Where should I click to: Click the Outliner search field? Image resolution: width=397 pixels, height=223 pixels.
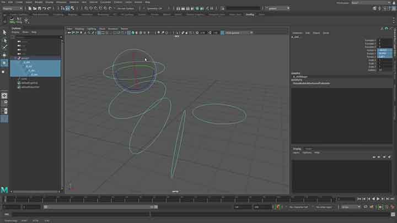coord(37,37)
